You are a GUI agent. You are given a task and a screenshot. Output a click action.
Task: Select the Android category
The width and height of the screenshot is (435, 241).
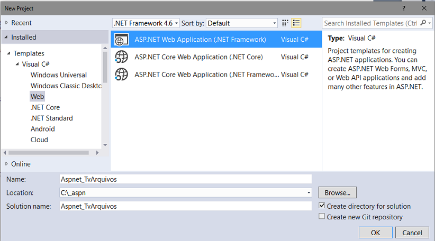[42, 129]
